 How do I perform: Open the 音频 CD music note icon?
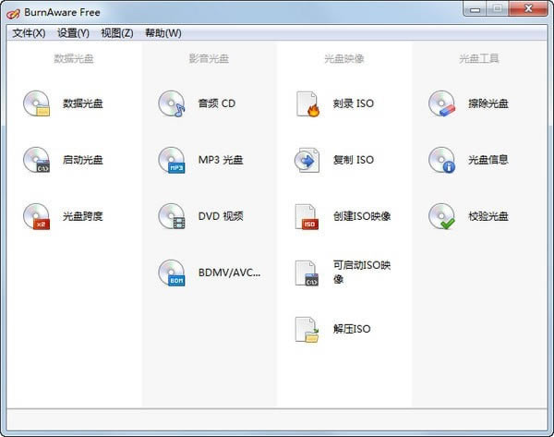coord(172,103)
